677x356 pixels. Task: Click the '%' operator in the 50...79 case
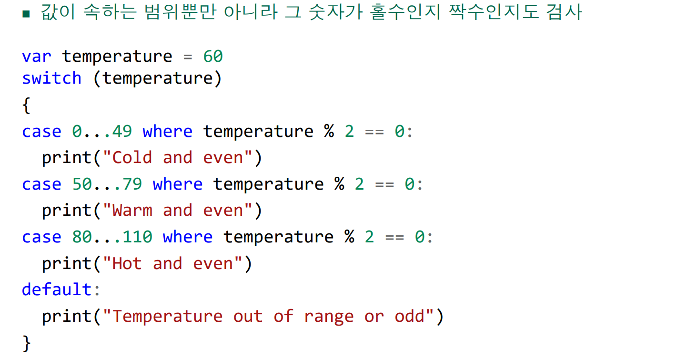339,184
